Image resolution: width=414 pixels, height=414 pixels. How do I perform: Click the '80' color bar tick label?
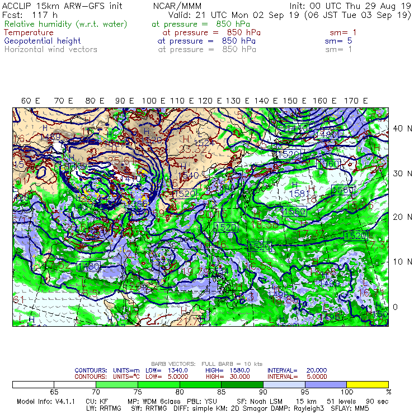(180, 392)
